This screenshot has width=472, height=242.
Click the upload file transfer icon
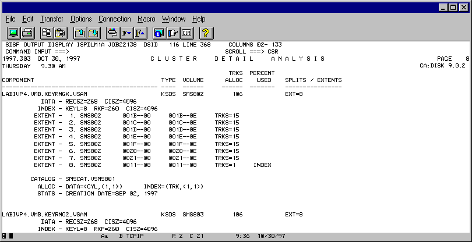80,33
